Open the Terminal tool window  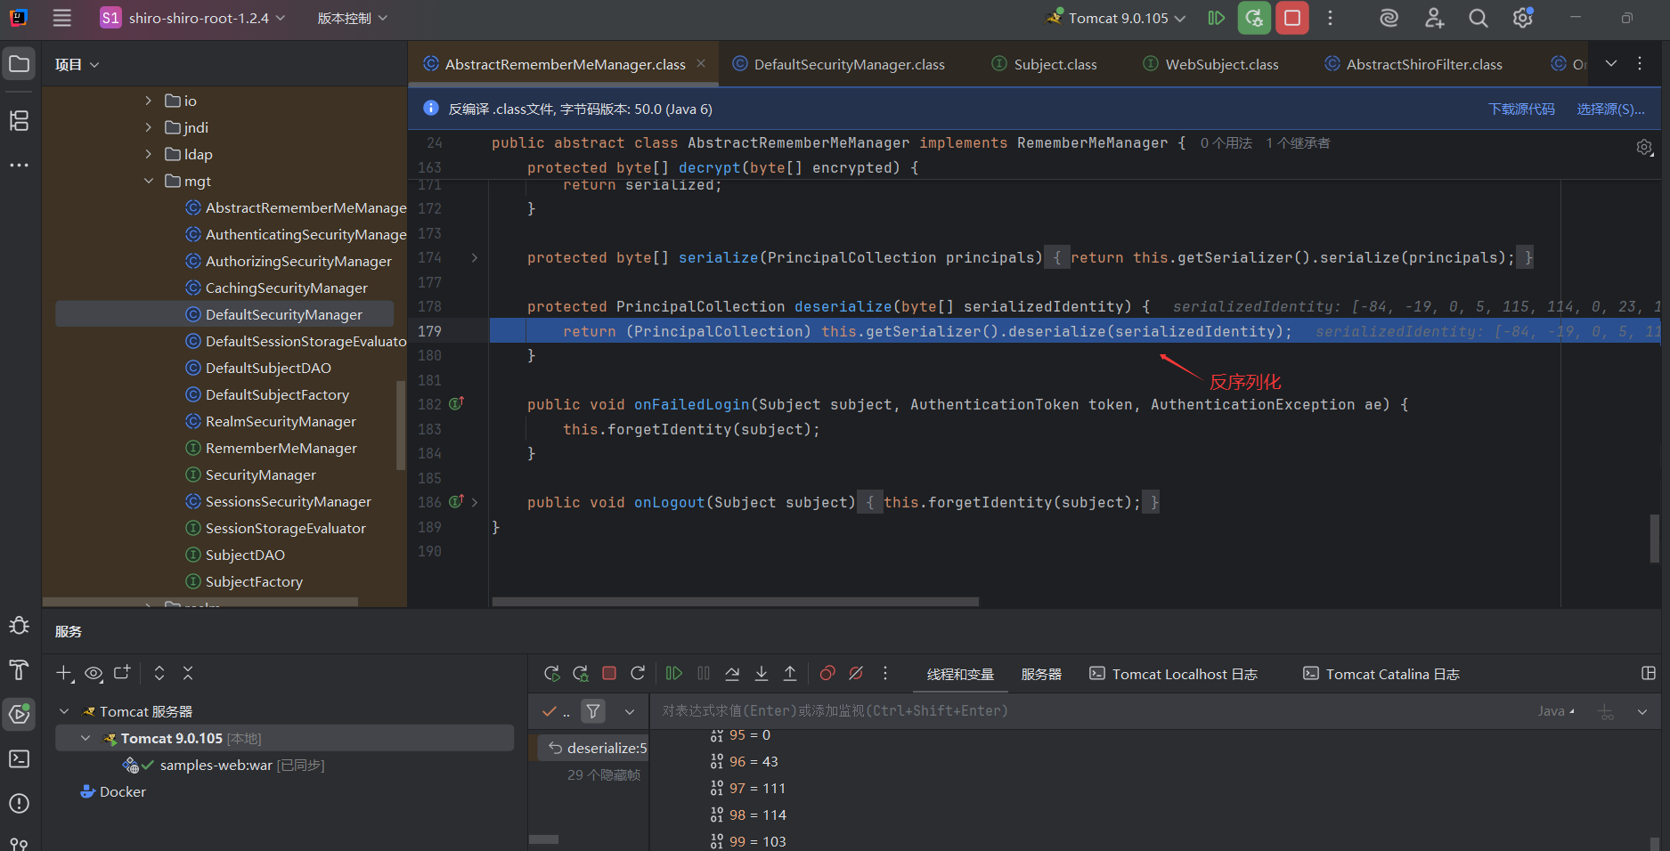[19, 759]
